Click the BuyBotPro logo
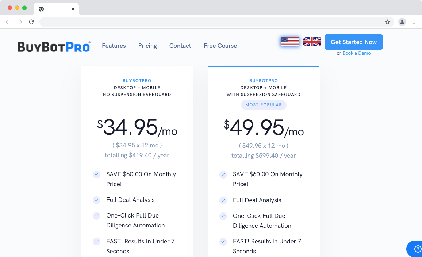This screenshot has width=422, height=257. (54, 46)
